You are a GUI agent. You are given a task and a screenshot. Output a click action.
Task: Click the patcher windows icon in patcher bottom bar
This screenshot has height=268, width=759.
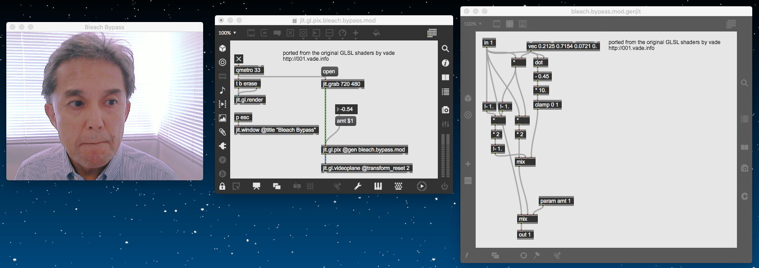point(277,186)
